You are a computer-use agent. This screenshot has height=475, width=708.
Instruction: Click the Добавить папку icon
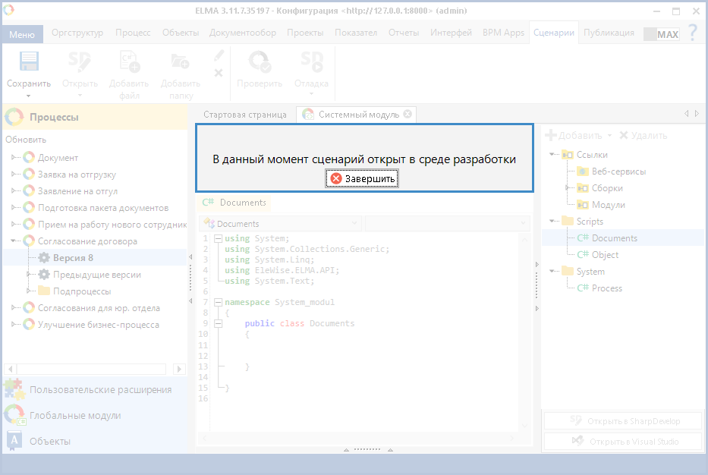[x=180, y=63]
